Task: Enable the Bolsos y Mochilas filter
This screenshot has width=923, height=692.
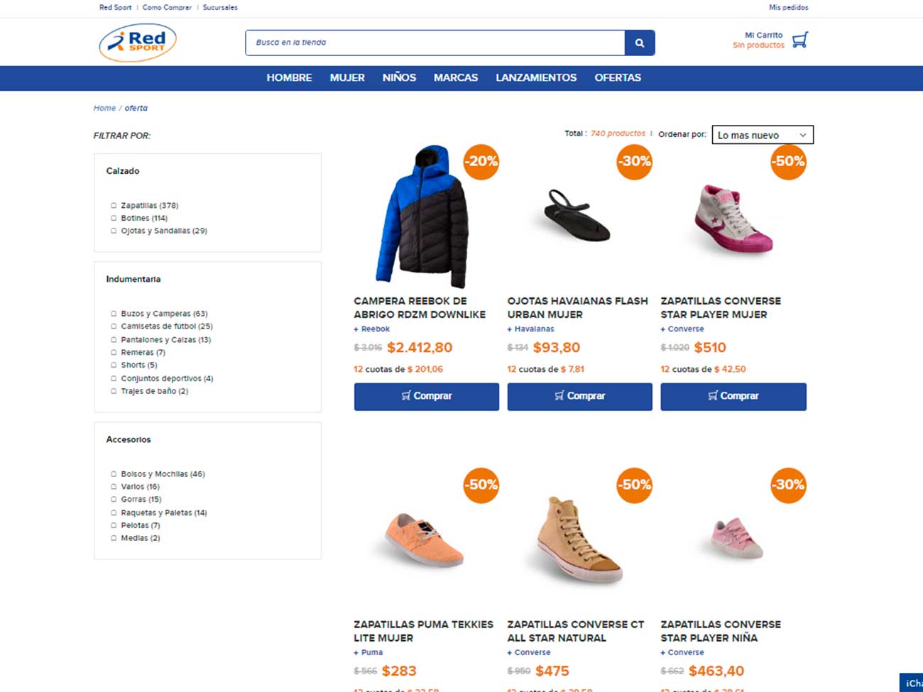Action: [x=114, y=474]
